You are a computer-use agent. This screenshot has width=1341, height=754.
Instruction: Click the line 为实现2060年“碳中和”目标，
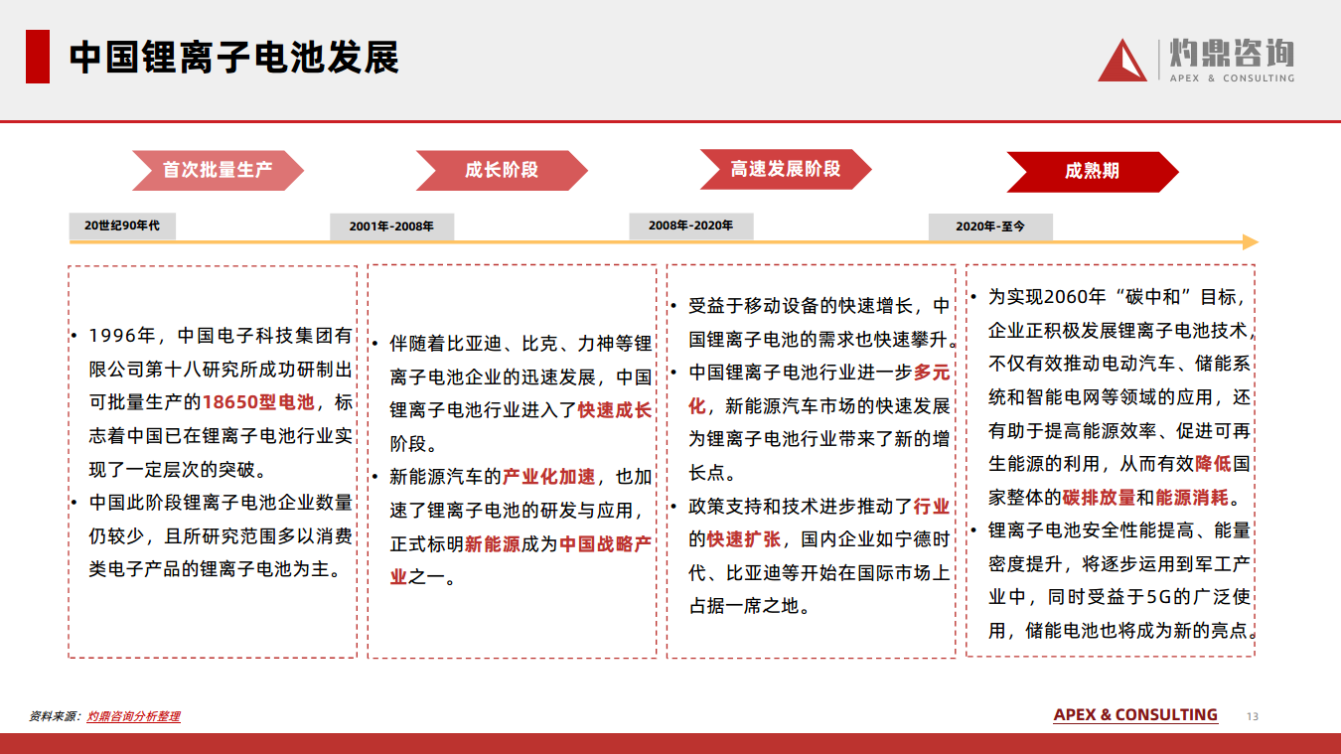pos(1117,297)
